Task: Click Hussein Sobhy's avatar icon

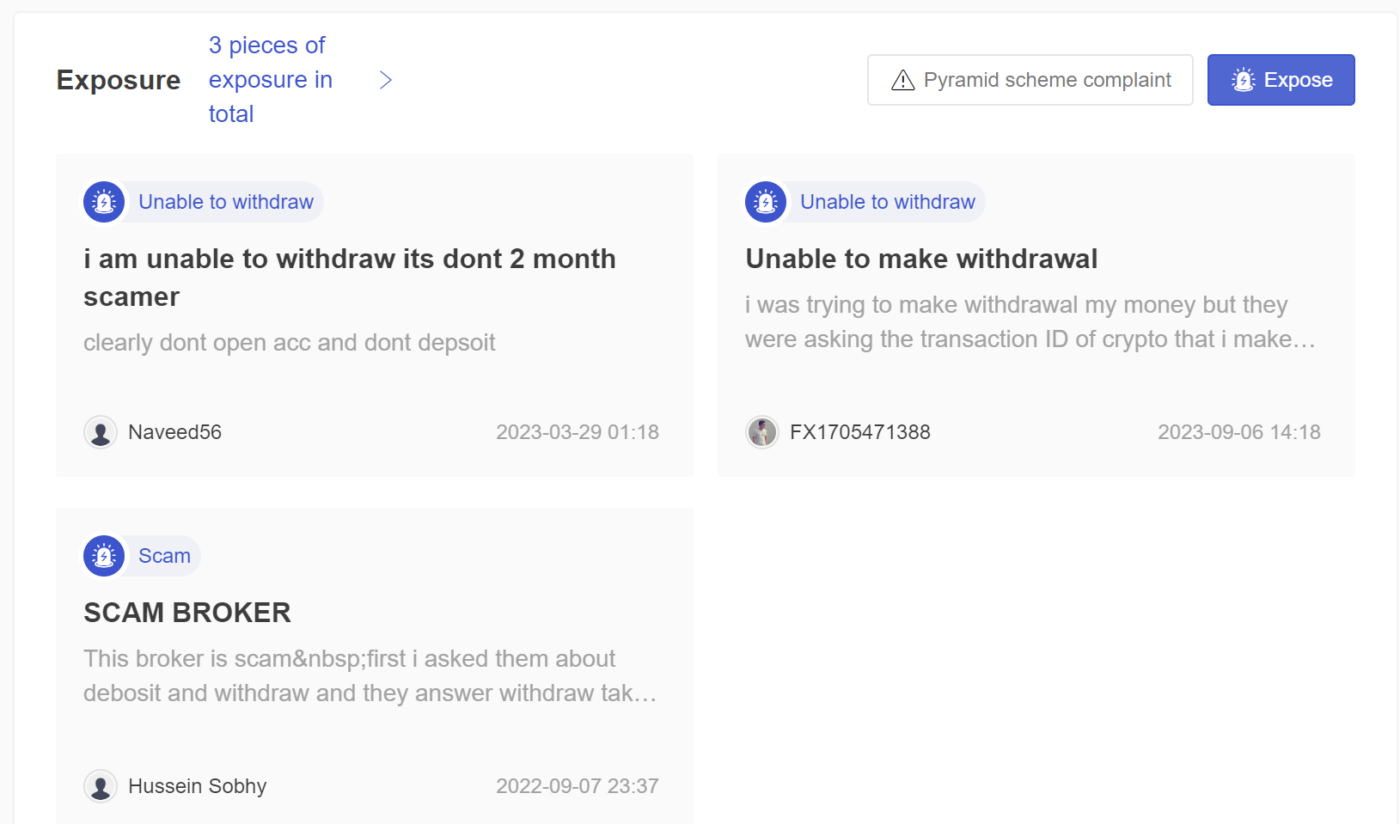Action: click(101, 786)
